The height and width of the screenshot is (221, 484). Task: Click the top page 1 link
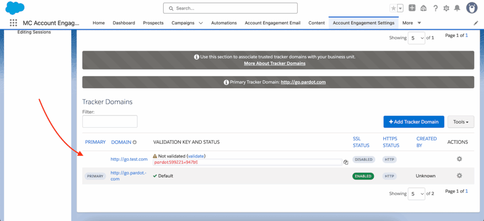[x=467, y=35]
